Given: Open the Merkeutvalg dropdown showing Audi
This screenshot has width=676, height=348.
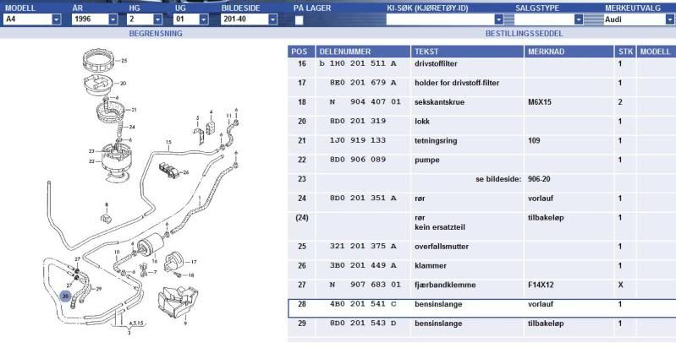Looking at the screenshot, I should pyautogui.click(x=639, y=19).
